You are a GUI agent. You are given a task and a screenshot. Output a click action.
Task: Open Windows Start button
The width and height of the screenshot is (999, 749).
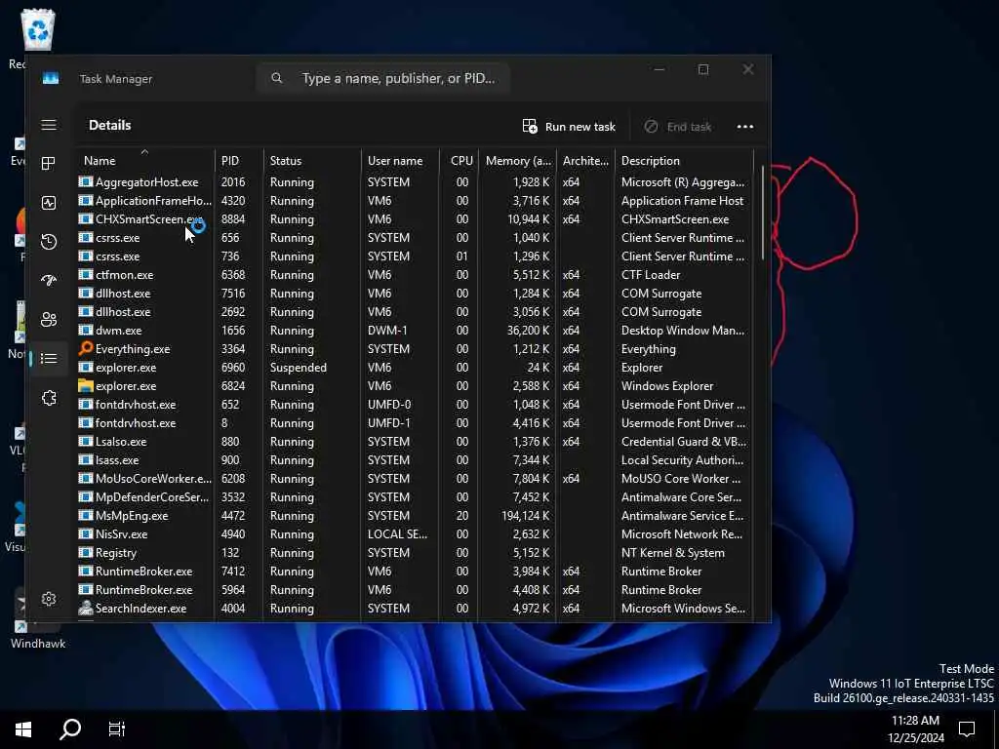click(x=23, y=729)
